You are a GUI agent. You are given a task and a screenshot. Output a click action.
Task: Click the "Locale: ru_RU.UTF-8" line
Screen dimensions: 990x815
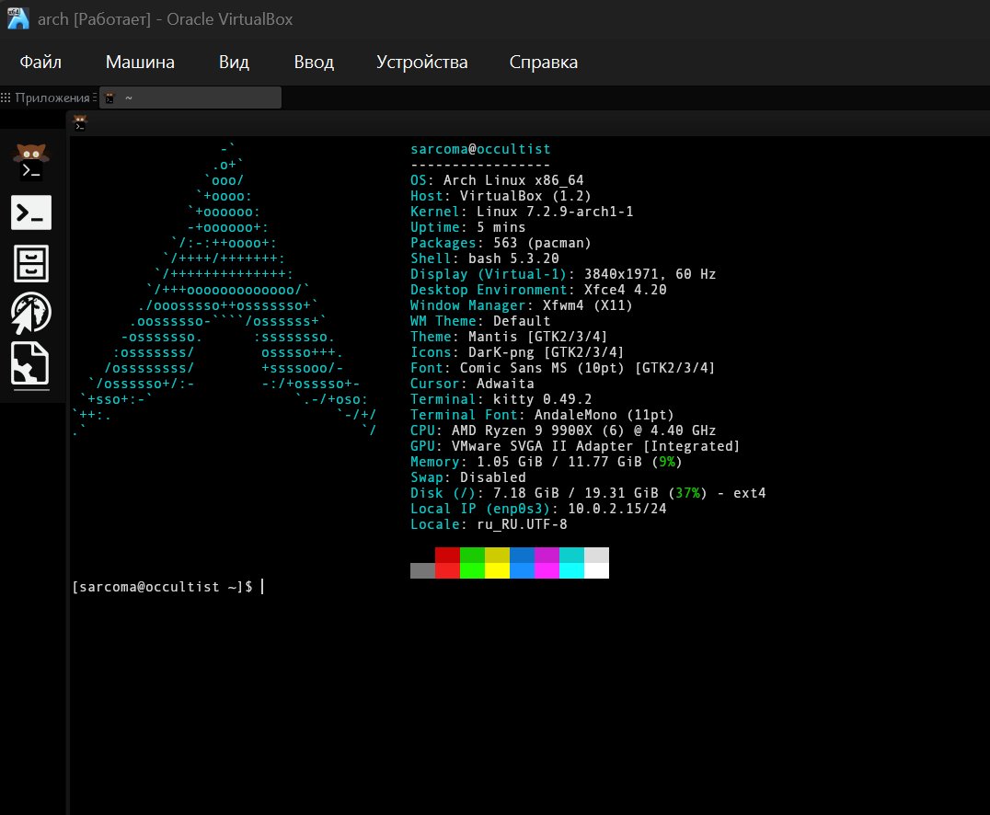click(x=489, y=524)
